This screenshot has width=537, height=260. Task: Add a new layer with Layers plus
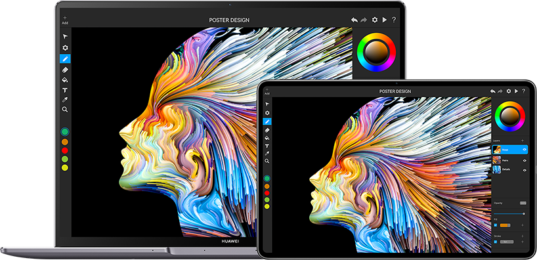pos(523,141)
